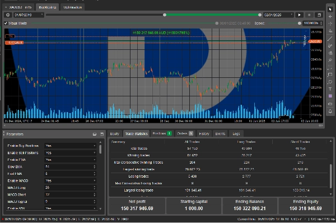Open the History tab
The width and height of the screenshot is (336, 223).
coord(204,134)
